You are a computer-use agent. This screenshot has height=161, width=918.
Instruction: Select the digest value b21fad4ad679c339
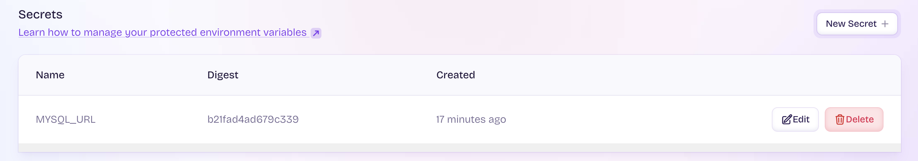point(253,119)
